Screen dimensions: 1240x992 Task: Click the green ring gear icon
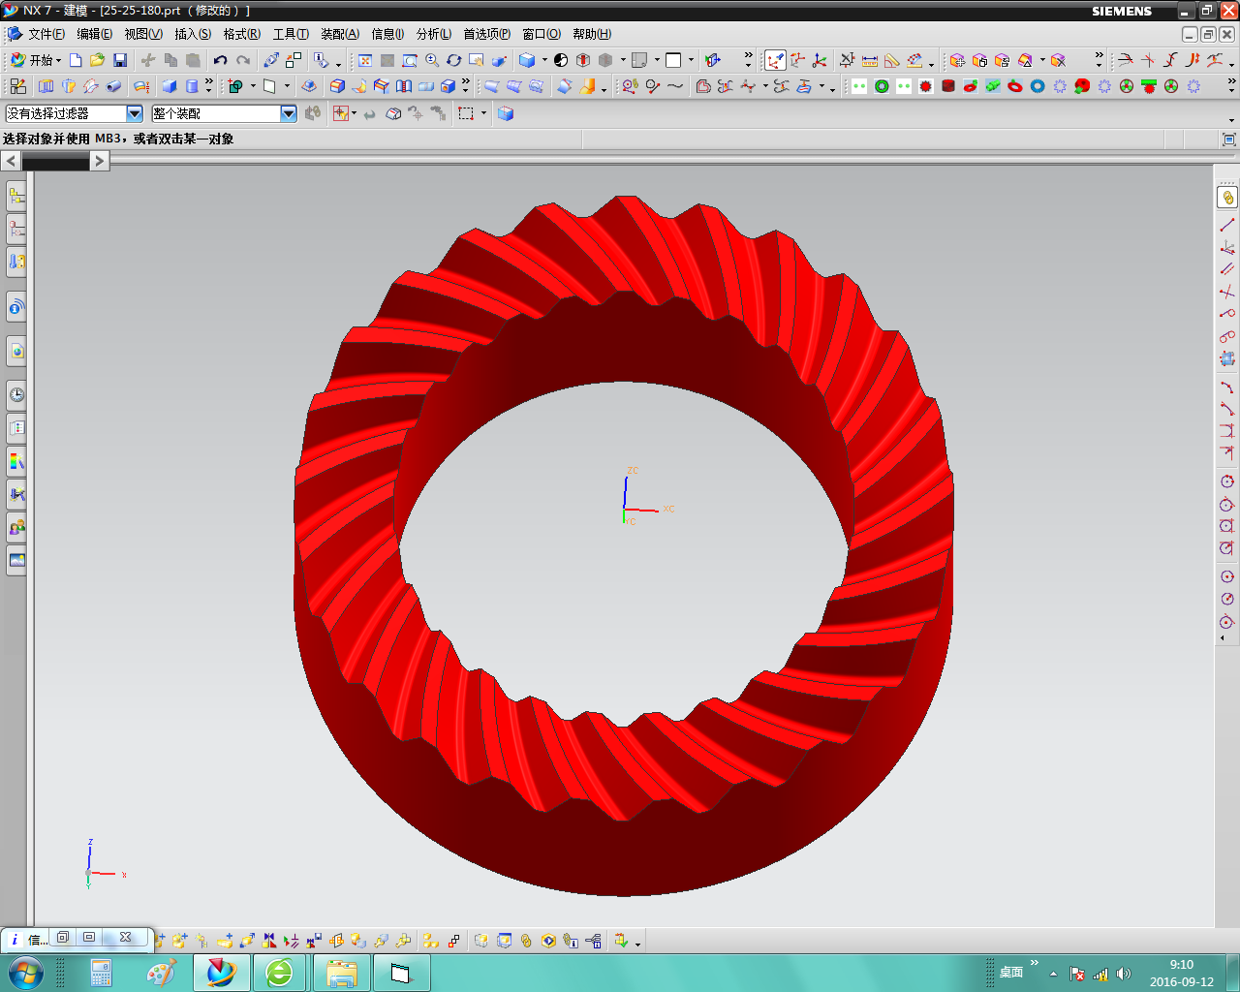(x=882, y=86)
